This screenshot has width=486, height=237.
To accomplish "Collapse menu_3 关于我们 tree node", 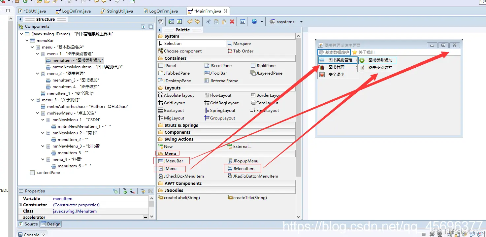I will [x=32, y=100].
